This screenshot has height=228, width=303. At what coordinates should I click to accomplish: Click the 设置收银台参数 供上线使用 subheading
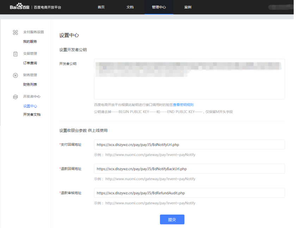click(83, 130)
